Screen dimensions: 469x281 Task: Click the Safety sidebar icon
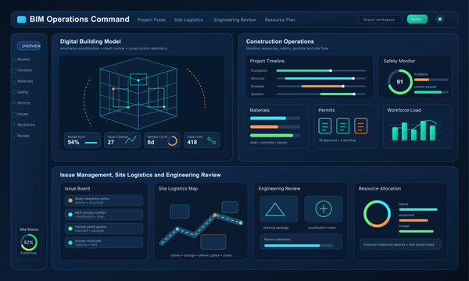click(x=14, y=92)
